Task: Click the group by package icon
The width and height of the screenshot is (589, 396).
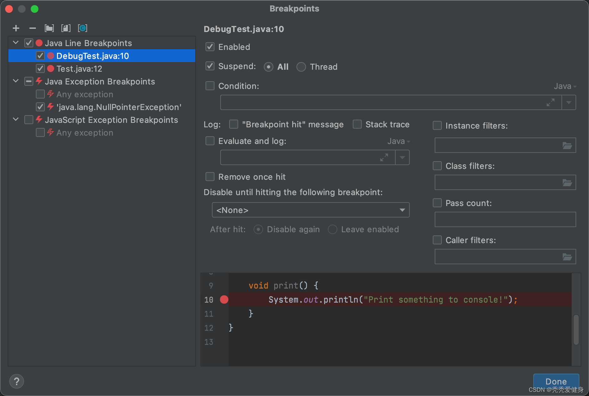Action: pyautogui.click(x=49, y=28)
